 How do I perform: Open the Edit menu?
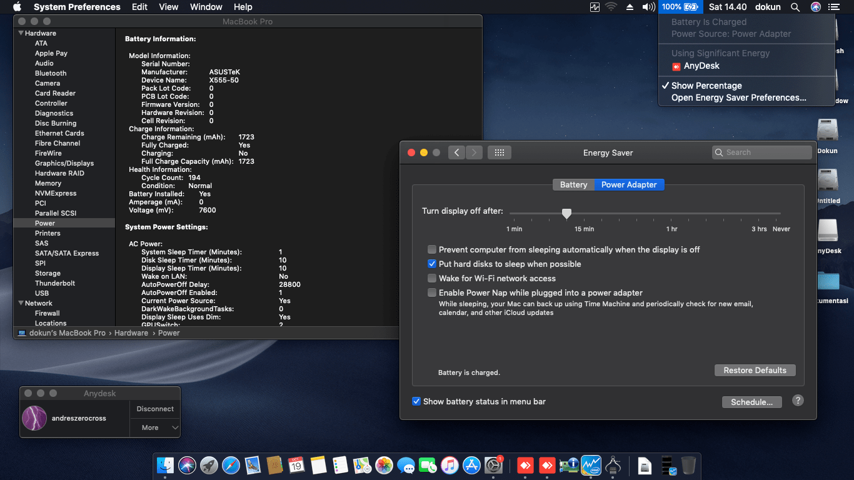[139, 7]
